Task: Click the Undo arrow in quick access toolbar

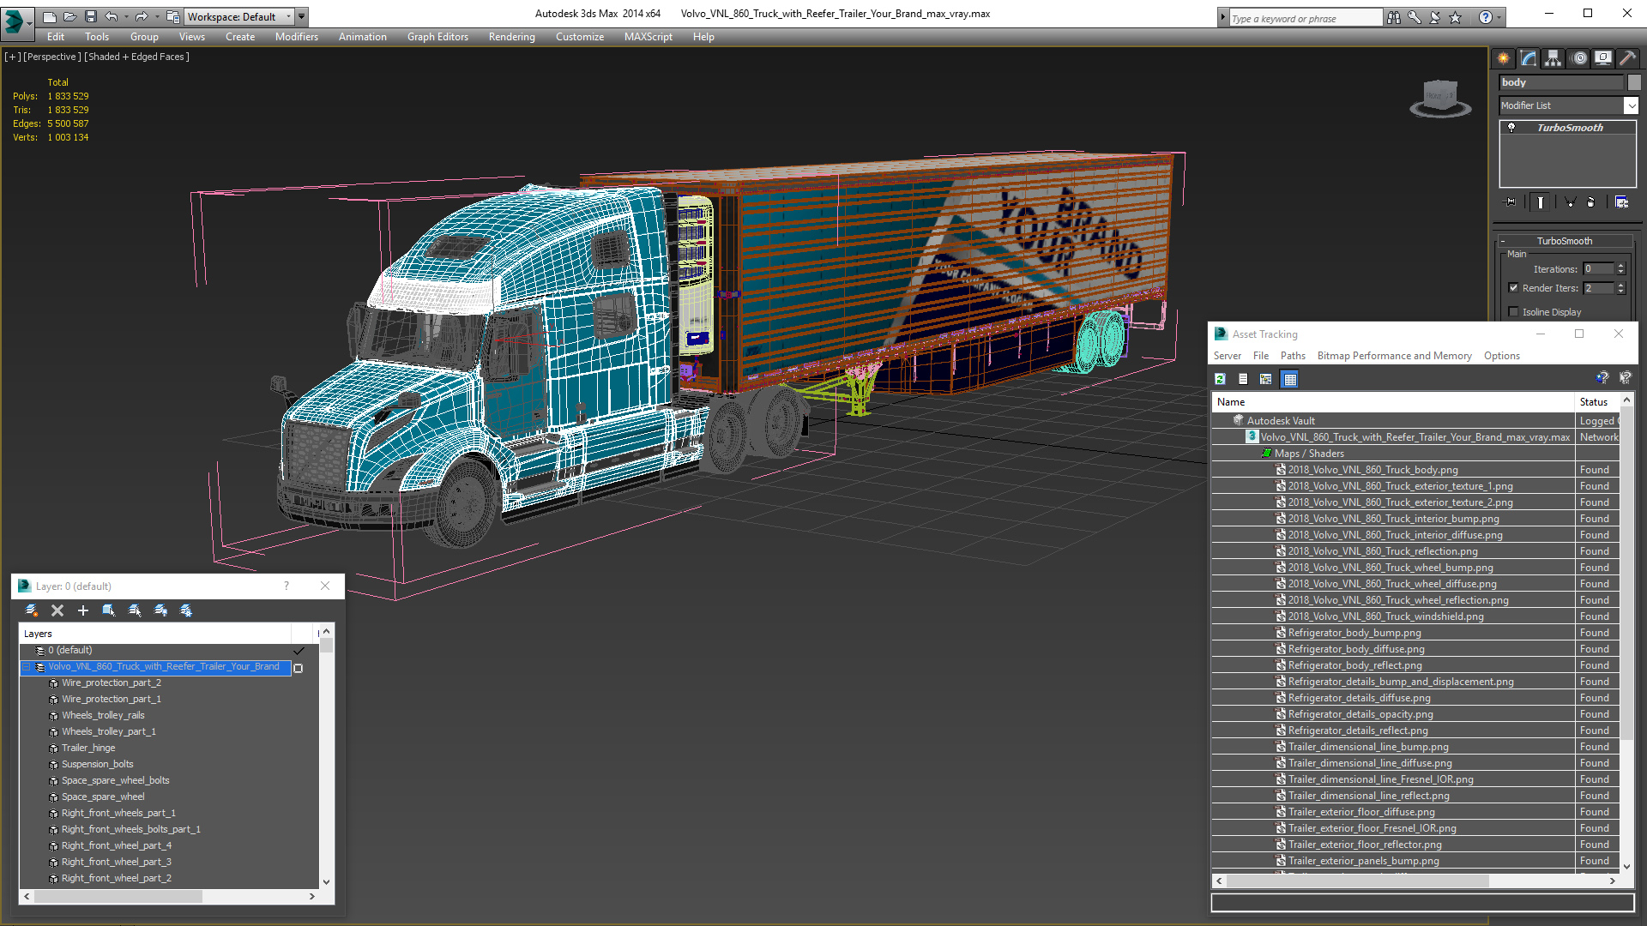Action: click(112, 16)
